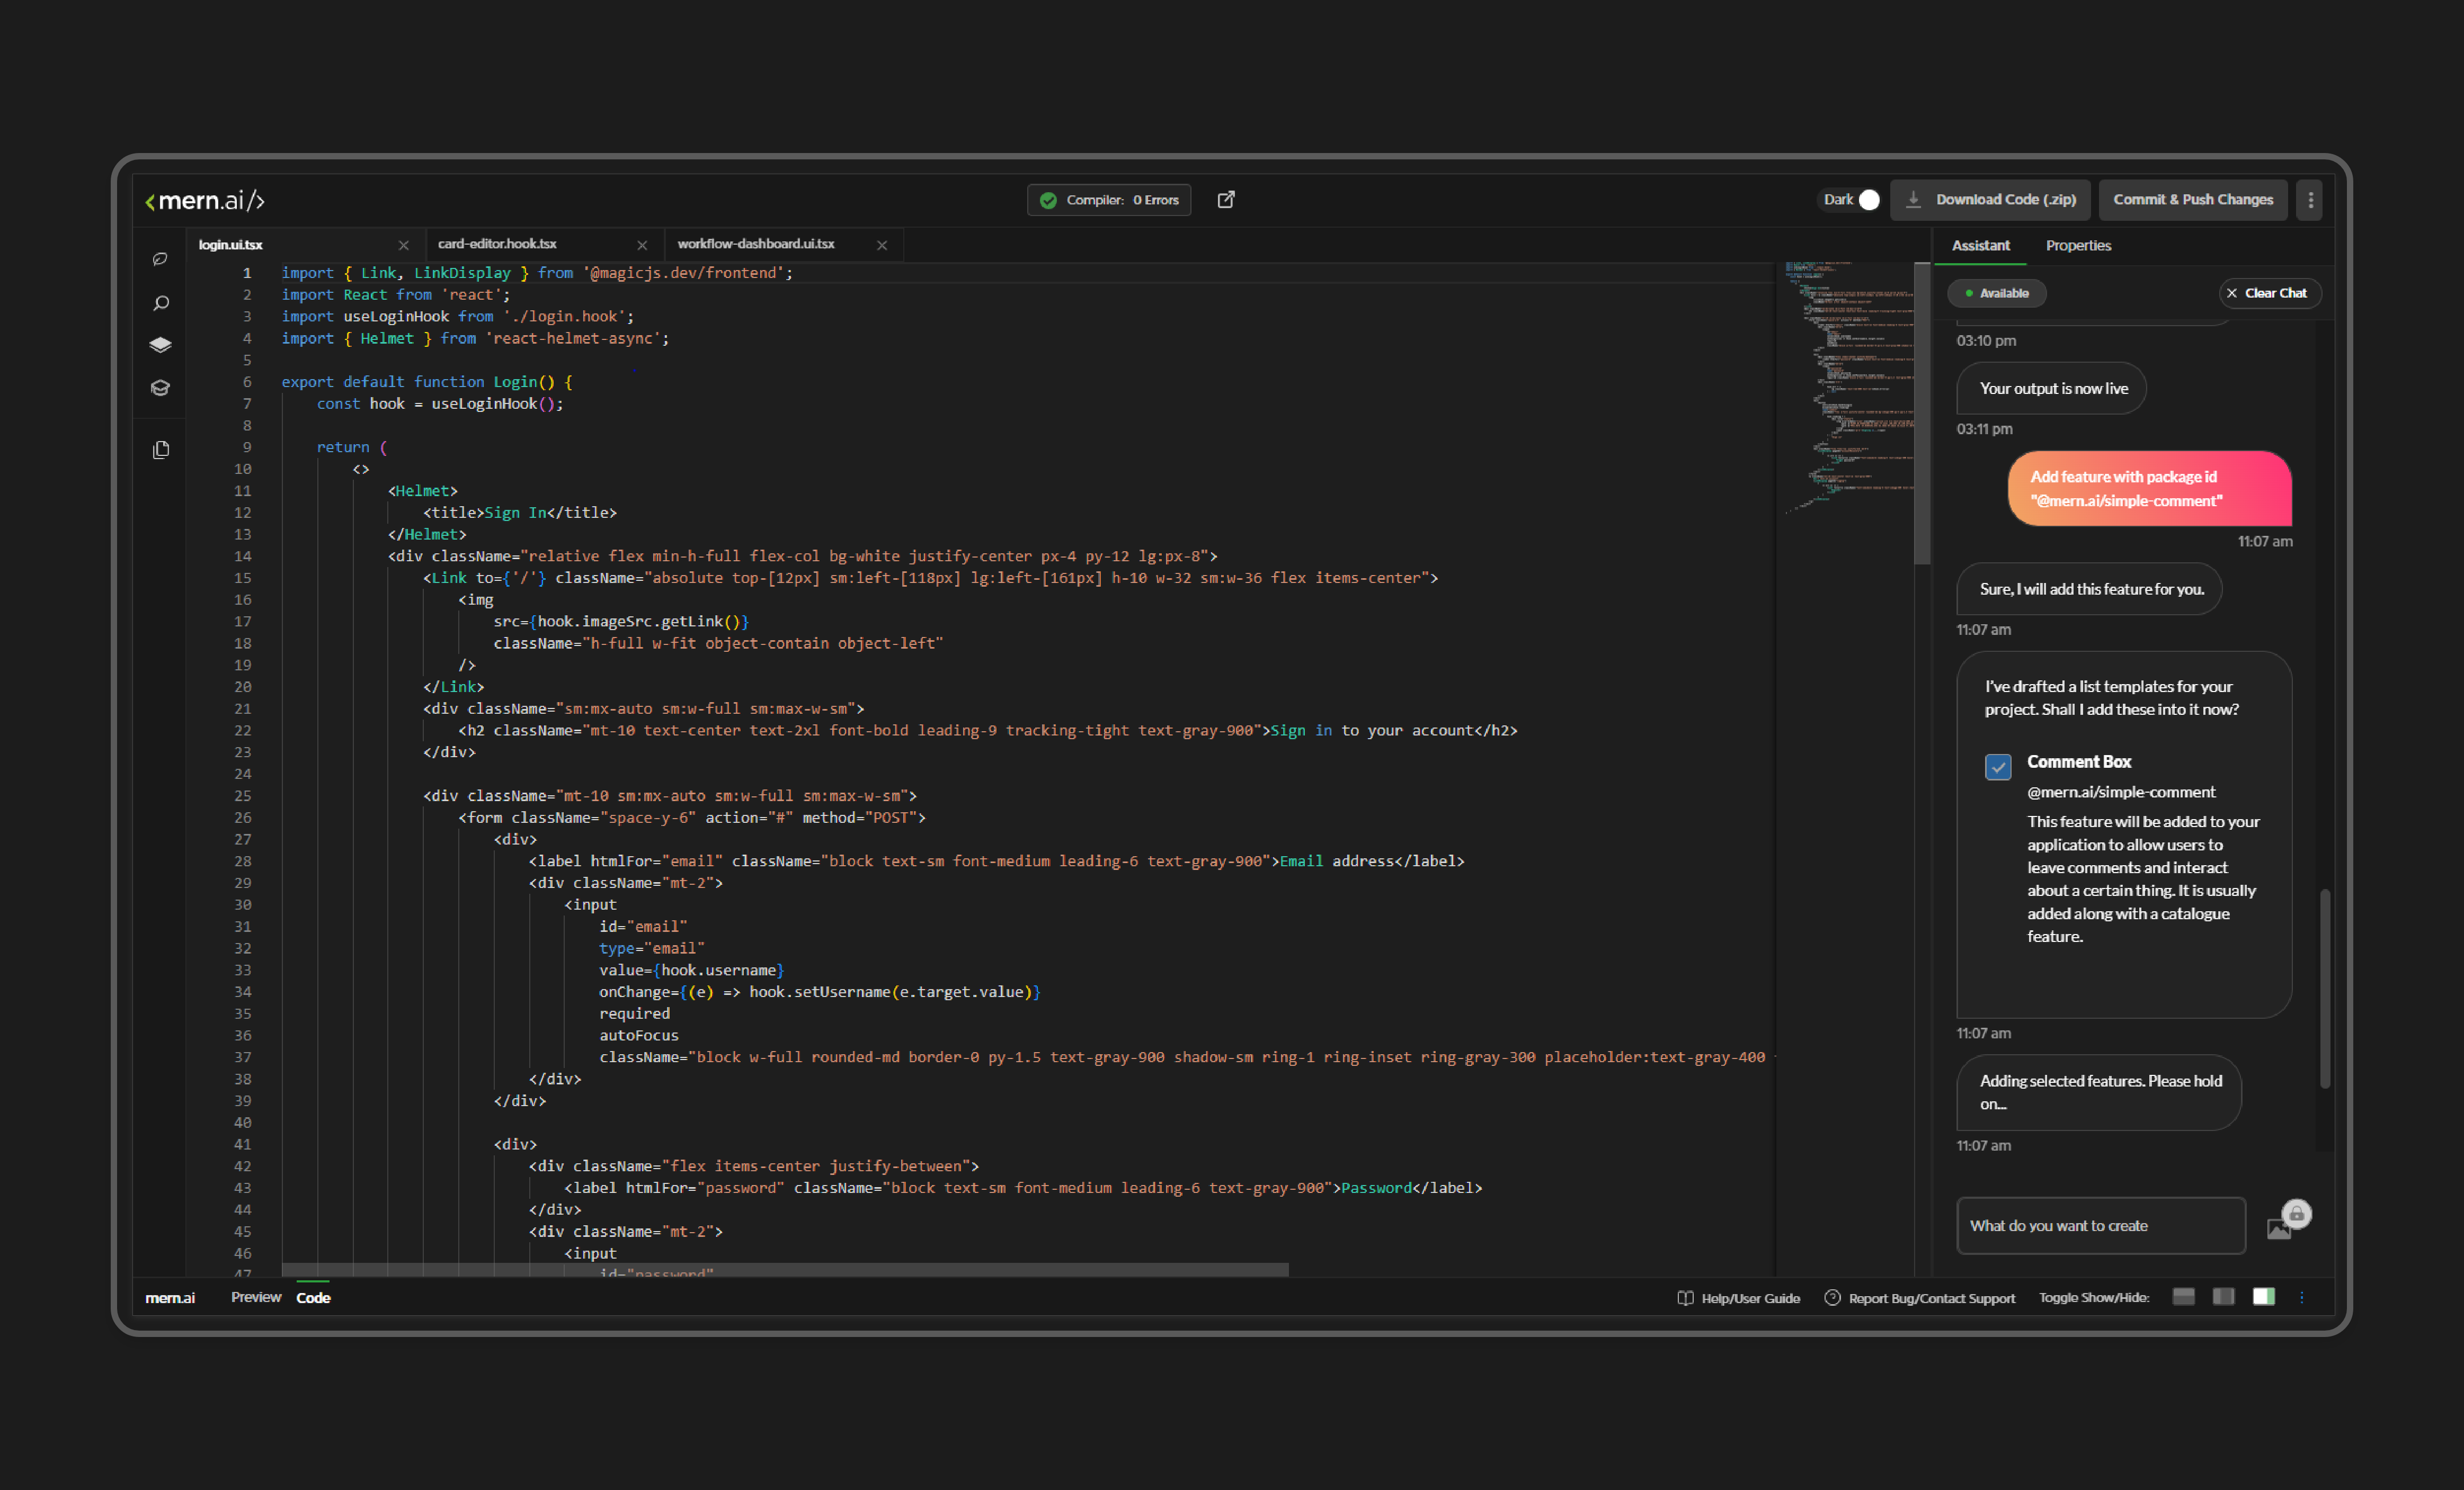
Task: Toggle the top panel show/hide layout button
Action: 2183,1296
